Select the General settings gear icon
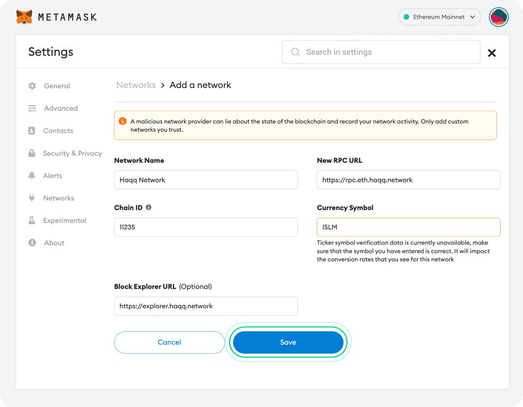523x407 pixels. [32, 86]
